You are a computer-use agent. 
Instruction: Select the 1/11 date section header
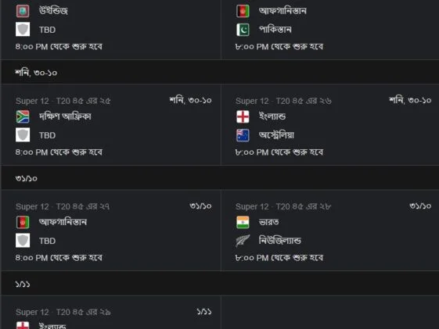pos(219,284)
